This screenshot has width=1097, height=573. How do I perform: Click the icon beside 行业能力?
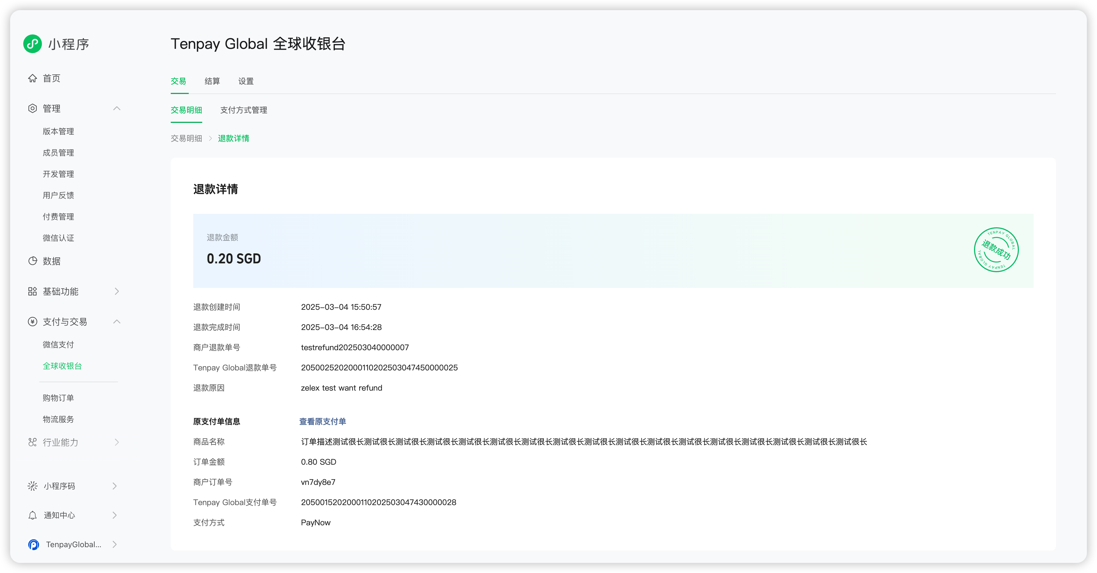pyautogui.click(x=32, y=443)
